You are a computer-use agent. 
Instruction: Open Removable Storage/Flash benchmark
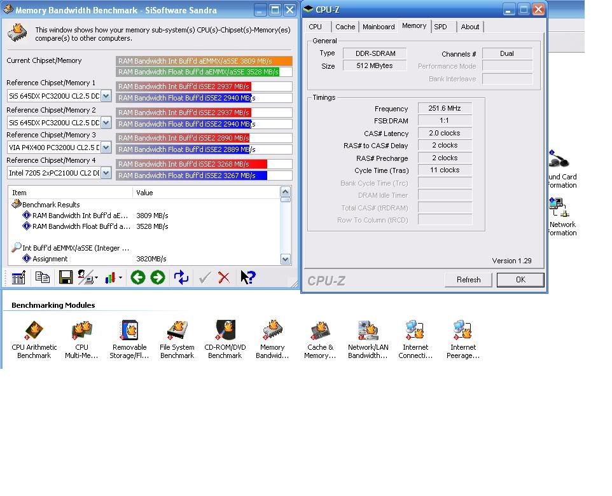(x=129, y=340)
